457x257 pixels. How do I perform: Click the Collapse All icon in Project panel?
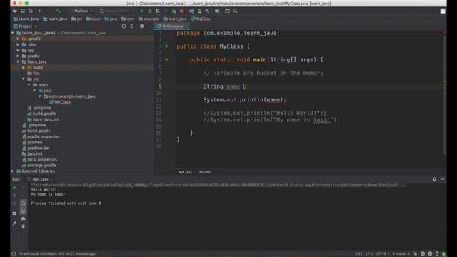(131, 26)
